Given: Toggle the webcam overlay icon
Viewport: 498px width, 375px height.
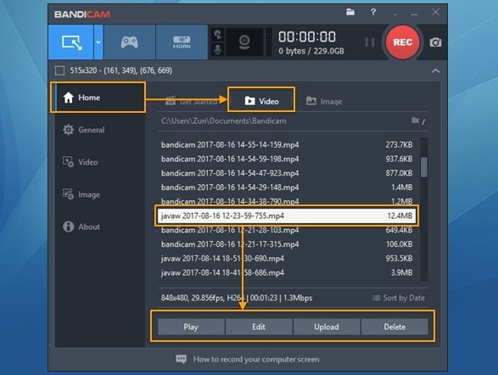Looking at the screenshot, I should (244, 42).
